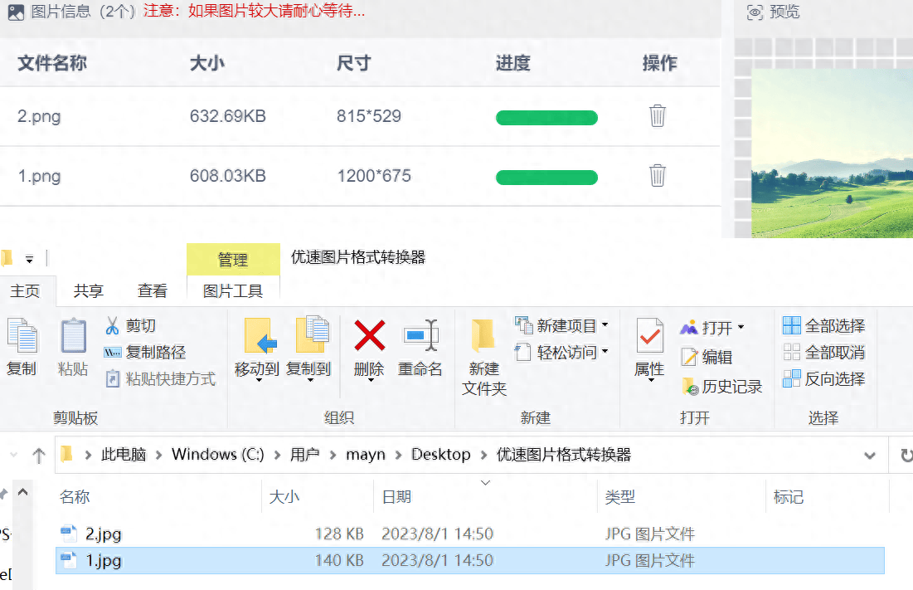Delete the 2.png row with trash icon
The height and width of the screenshot is (590, 913).
coord(657,116)
